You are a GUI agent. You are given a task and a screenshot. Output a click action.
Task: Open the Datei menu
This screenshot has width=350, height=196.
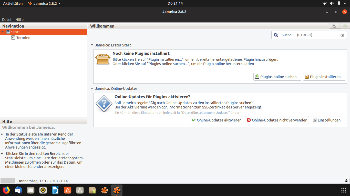tap(7, 19)
